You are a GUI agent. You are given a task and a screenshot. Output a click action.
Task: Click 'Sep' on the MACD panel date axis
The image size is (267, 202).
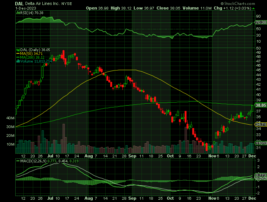coord(132,198)
